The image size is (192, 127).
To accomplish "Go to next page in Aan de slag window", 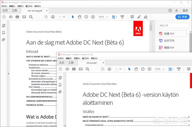I will [53, 17].
